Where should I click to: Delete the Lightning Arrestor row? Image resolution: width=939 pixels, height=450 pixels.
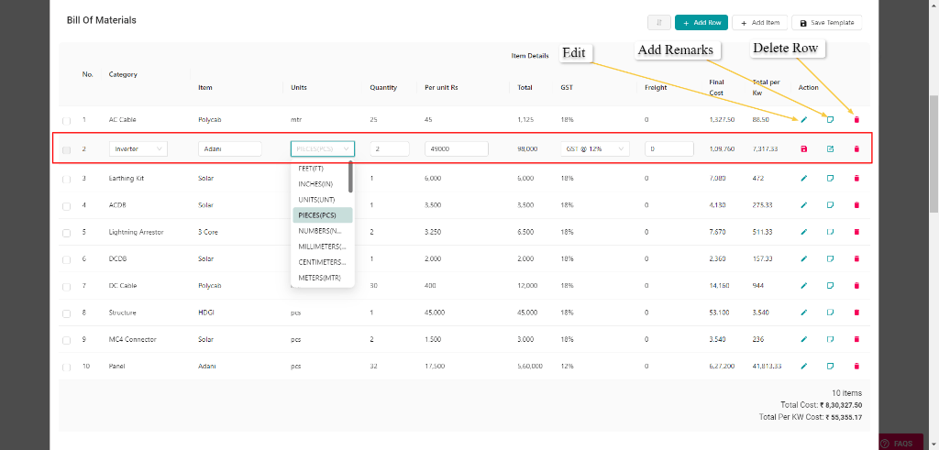coord(856,232)
